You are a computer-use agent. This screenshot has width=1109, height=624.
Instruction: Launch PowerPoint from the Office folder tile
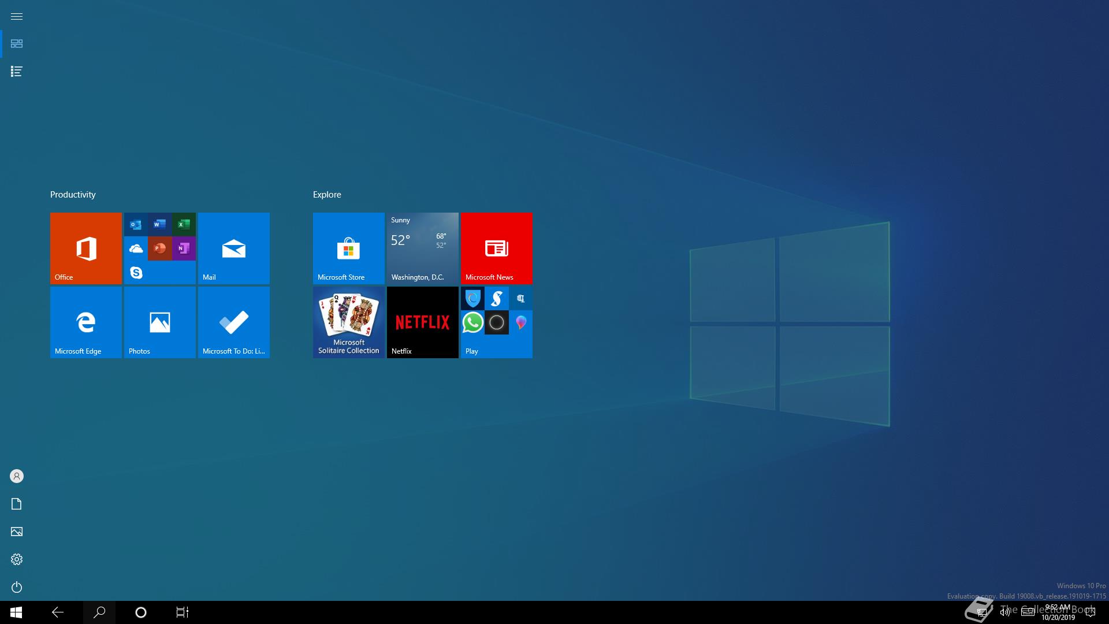tap(160, 248)
